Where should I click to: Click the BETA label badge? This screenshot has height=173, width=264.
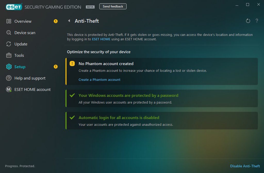(90, 7)
